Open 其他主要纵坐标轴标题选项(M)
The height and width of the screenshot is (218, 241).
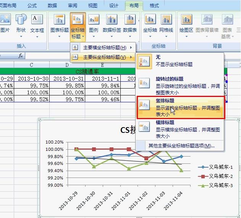[x=181, y=145]
